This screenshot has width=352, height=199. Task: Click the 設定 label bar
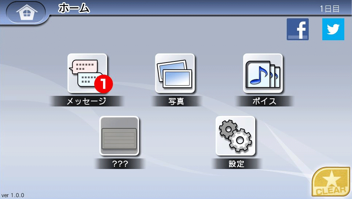[236, 164]
